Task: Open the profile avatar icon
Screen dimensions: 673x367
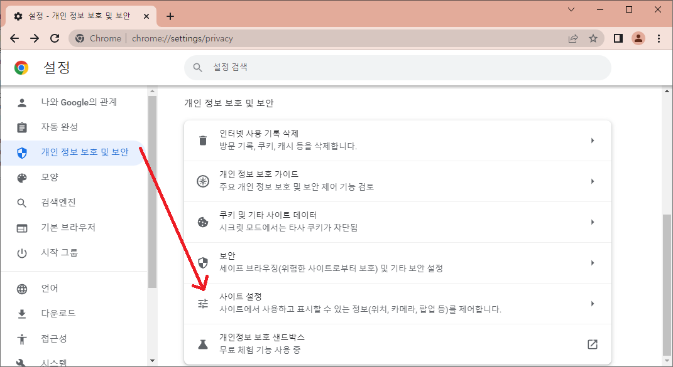Action: point(638,38)
